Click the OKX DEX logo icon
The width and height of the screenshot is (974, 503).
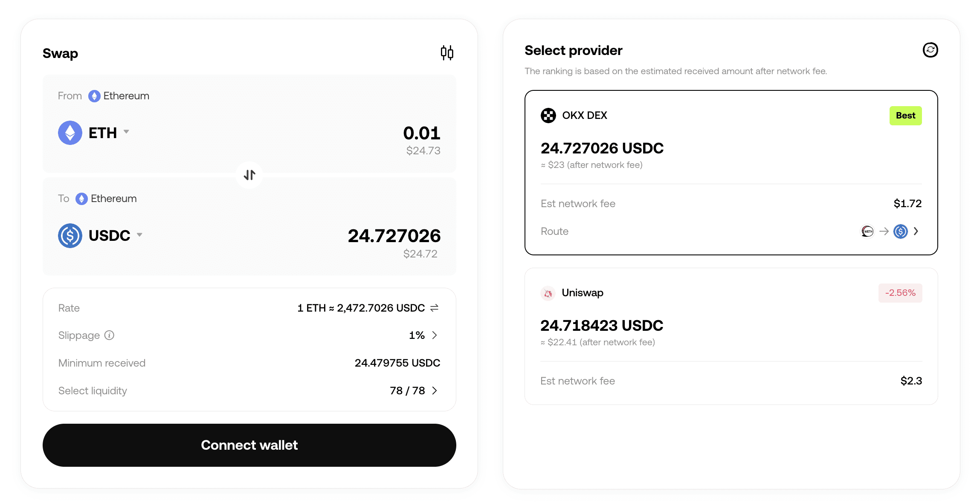[x=548, y=116]
